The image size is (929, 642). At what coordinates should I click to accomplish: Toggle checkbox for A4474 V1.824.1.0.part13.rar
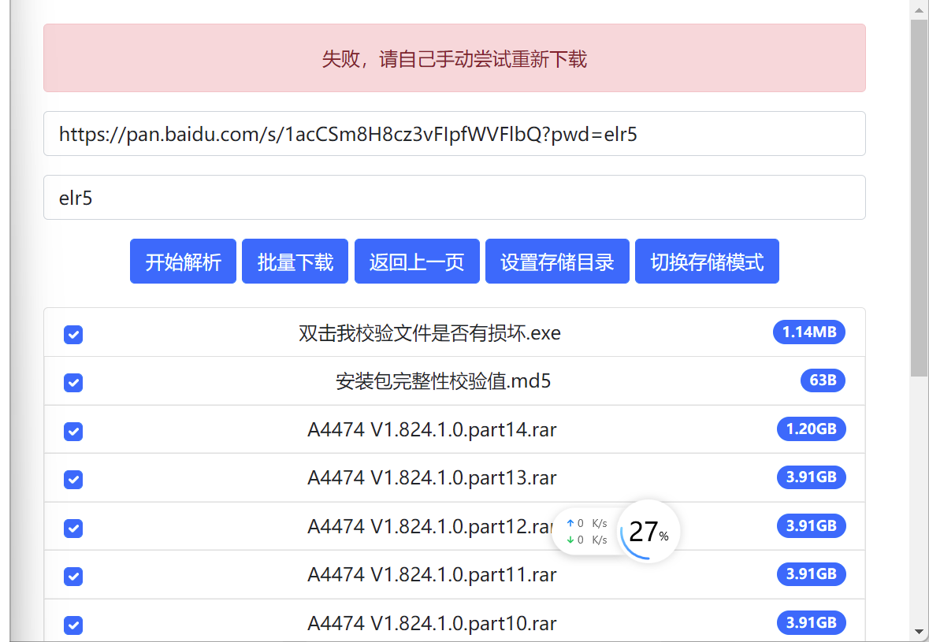tap(73, 479)
